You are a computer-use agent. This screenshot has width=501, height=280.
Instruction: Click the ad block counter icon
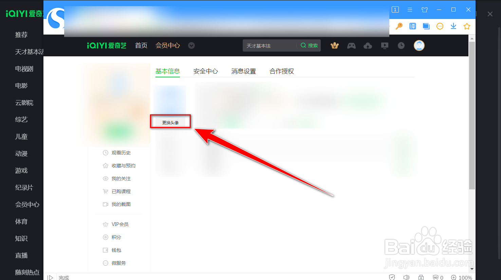438,277
